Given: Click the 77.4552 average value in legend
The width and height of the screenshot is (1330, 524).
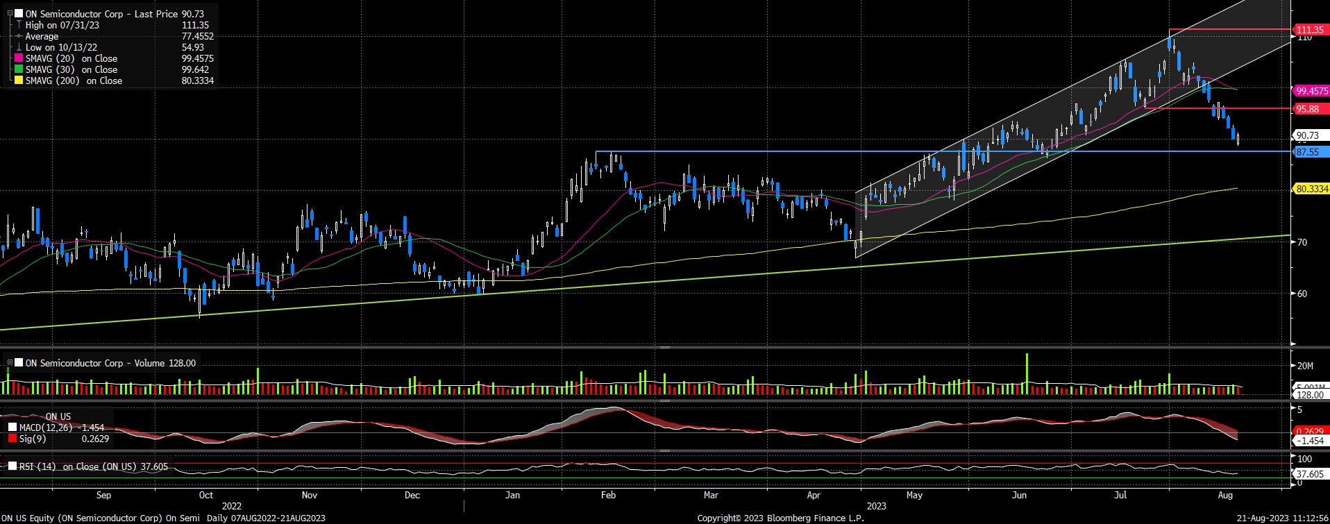Looking at the screenshot, I should point(197,36).
